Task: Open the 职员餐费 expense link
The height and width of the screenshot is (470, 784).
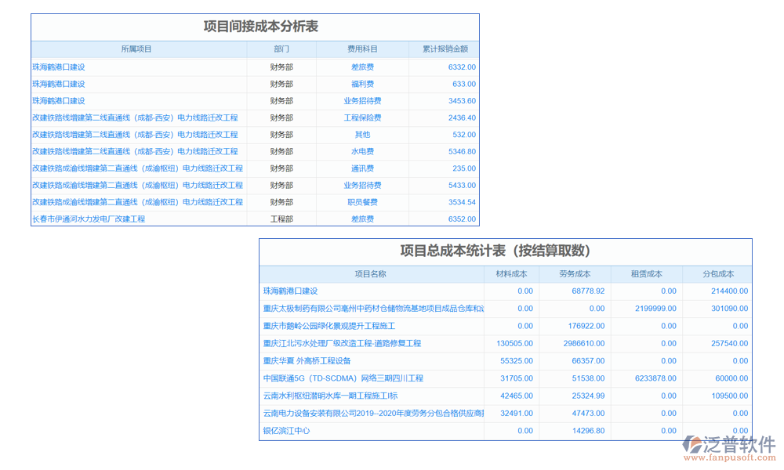Action: pyautogui.click(x=362, y=202)
